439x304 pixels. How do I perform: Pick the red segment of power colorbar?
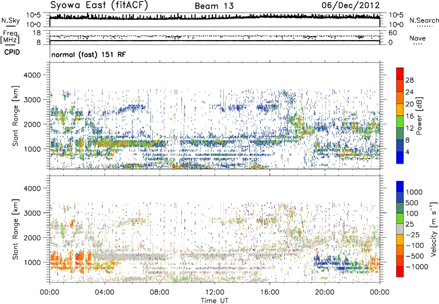400,74
